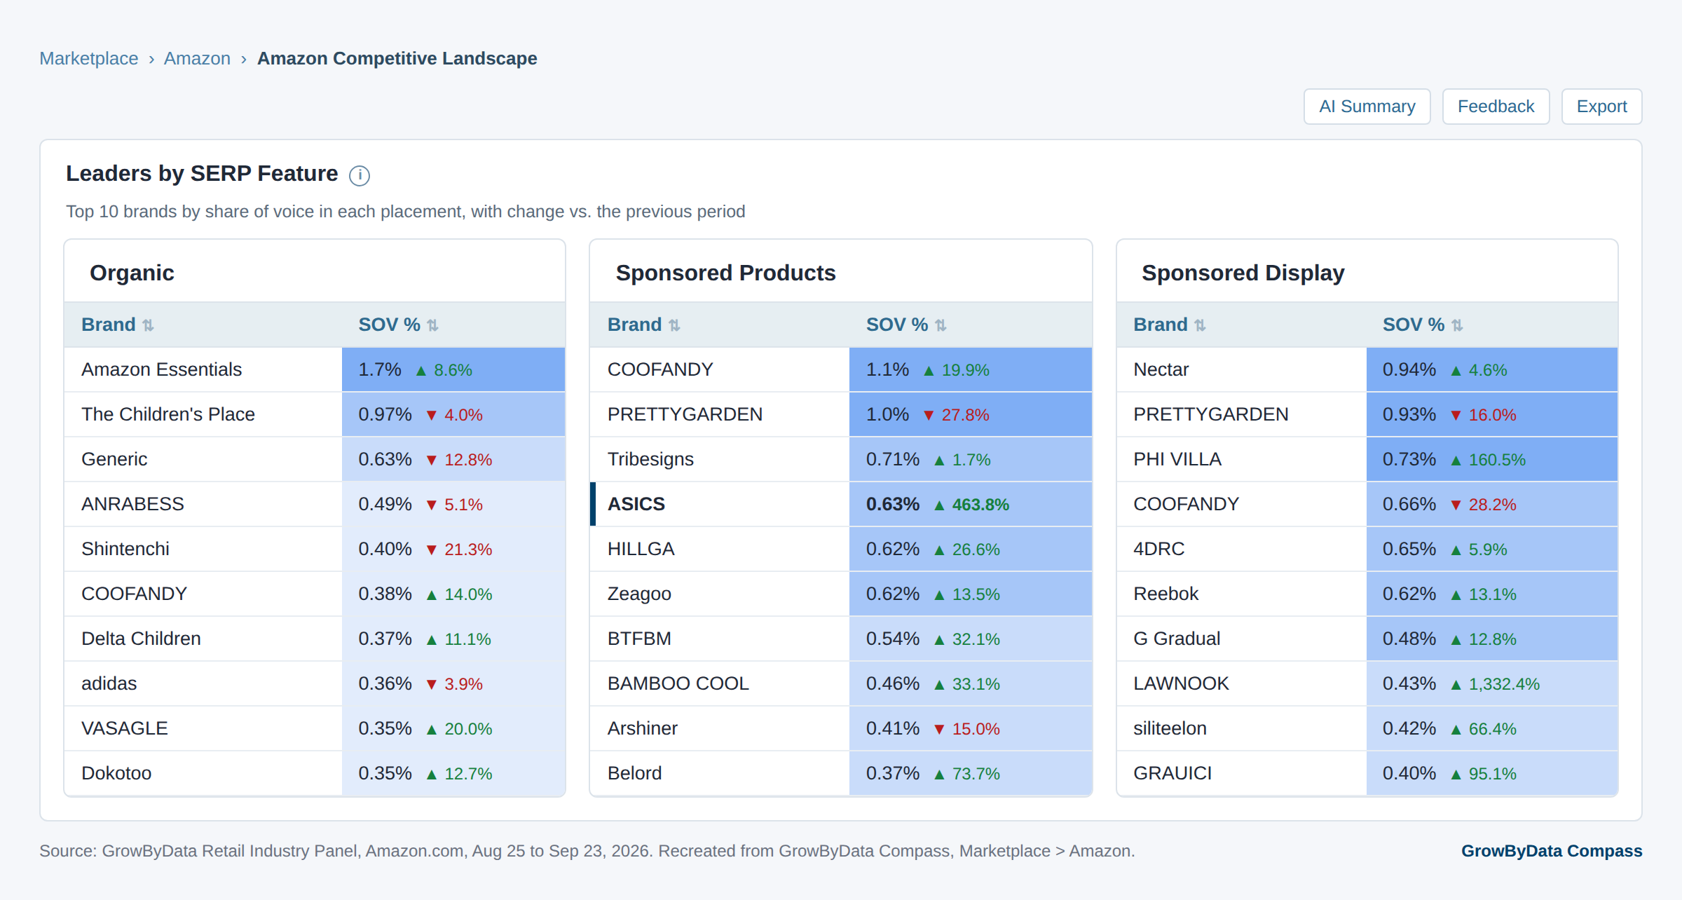
Task: Select Amazon Essentials row in Organic
Action: coord(315,369)
